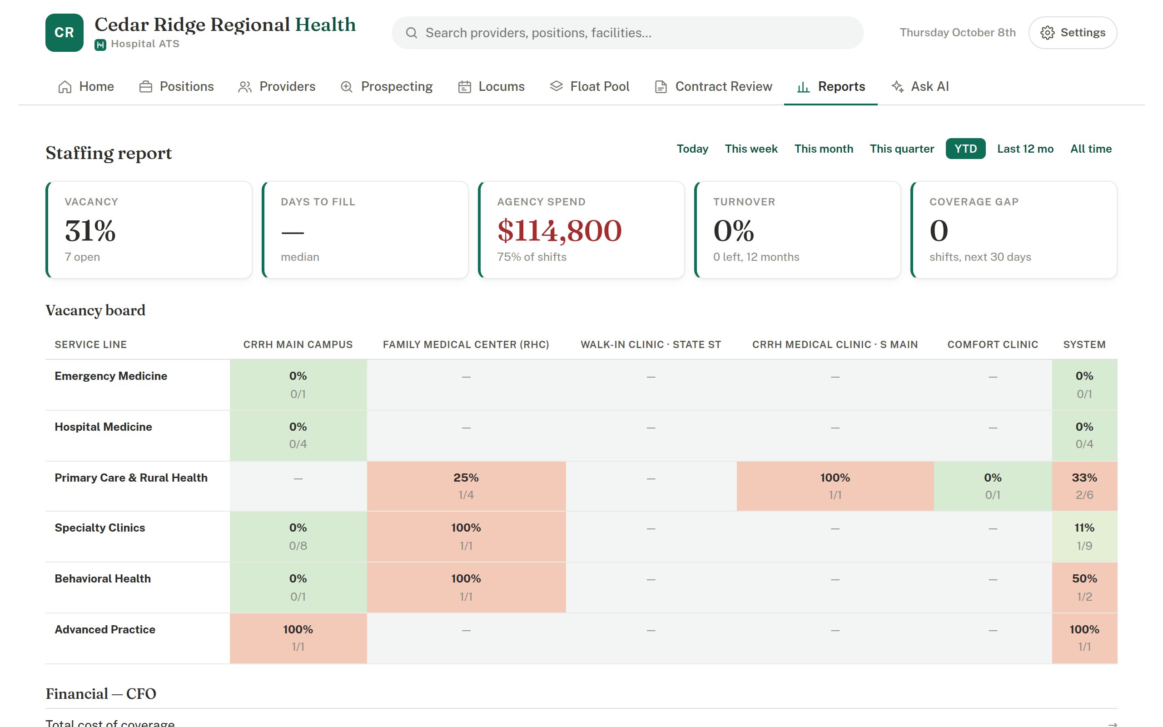Switch to Float Pool tab
This screenshot has height=727, width=1163.
590,86
